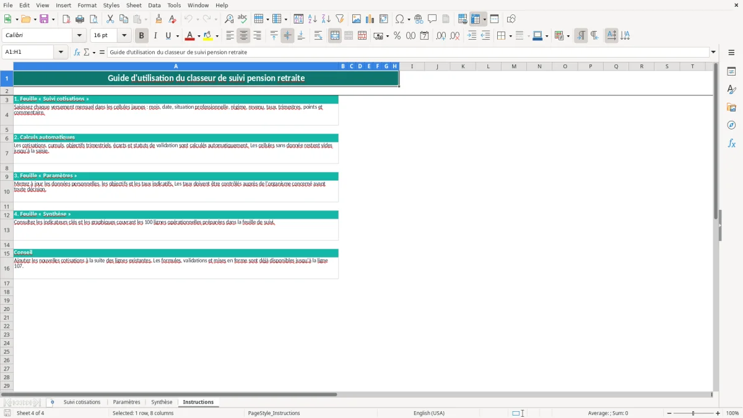Open the Sheet menu
Image resolution: width=743 pixels, height=418 pixels.
click(x=134, y=5)
